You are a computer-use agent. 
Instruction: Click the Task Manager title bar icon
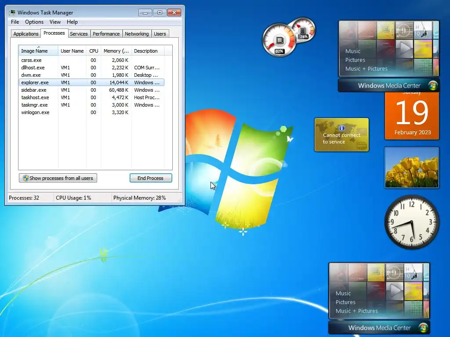coord(12,12)
